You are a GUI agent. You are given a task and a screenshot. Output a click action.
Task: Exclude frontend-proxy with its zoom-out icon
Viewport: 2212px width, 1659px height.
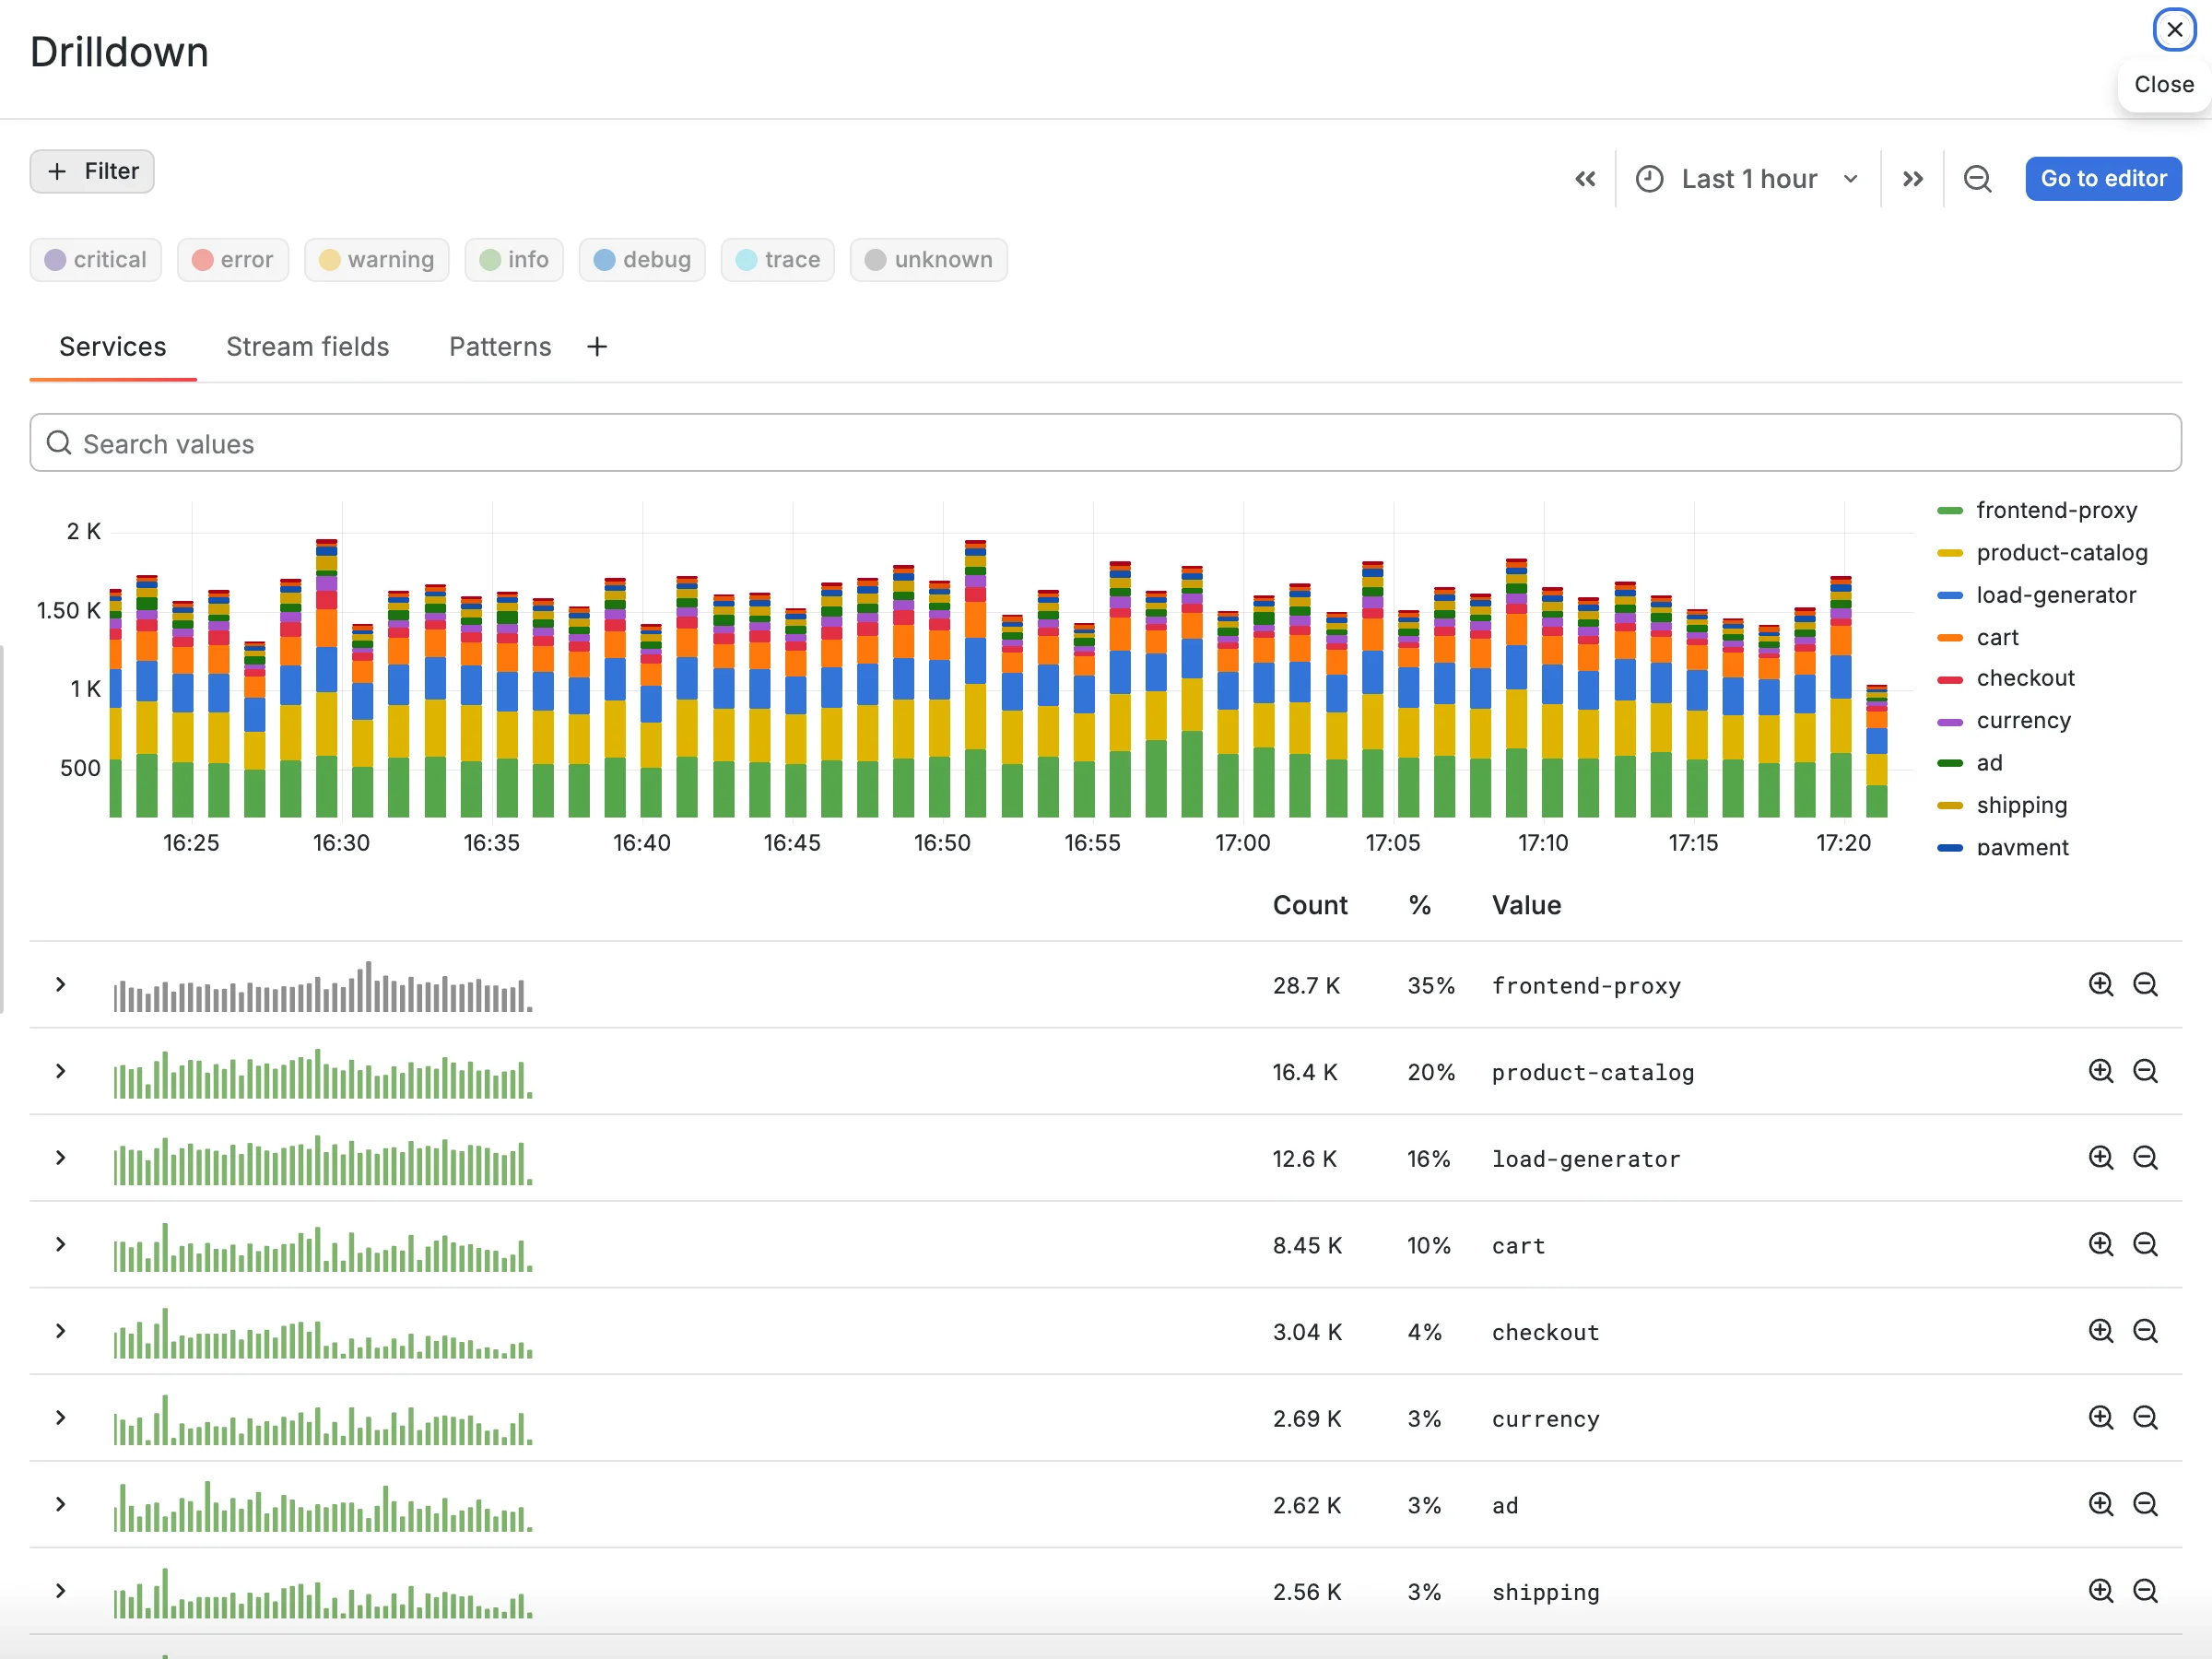(2145, 984)
